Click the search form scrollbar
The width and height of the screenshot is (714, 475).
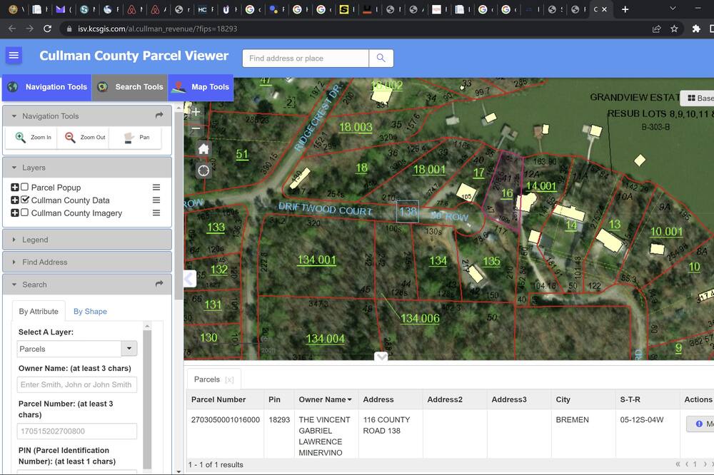pos(147,398)
